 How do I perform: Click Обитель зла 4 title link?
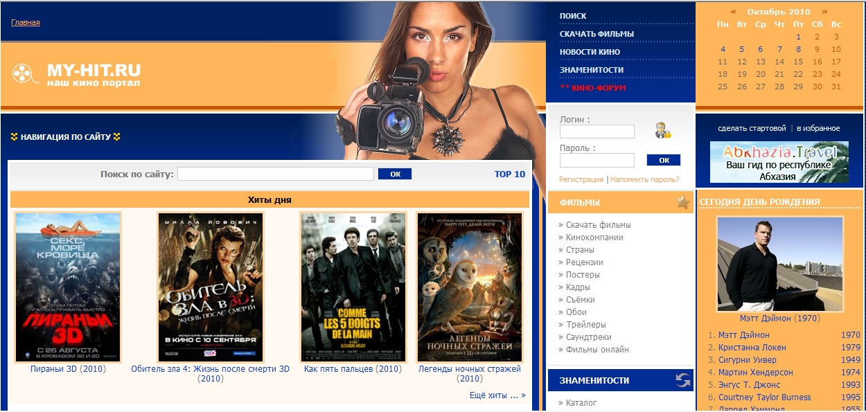[x=211, y=374]
